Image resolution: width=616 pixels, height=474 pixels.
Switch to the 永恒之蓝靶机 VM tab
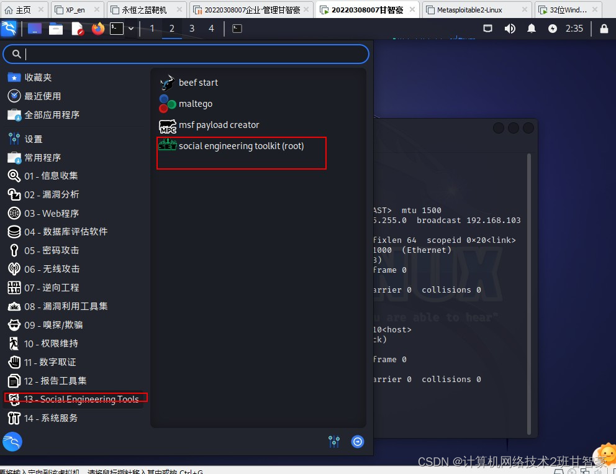pyautogui.click(x=146, y=9)
